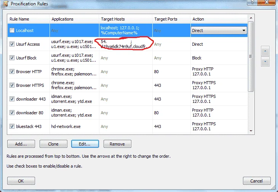The width and height of the screenshot is (278, 192).
Task: Select the Browser HTTPS rule name
Action: click(30, 85)
